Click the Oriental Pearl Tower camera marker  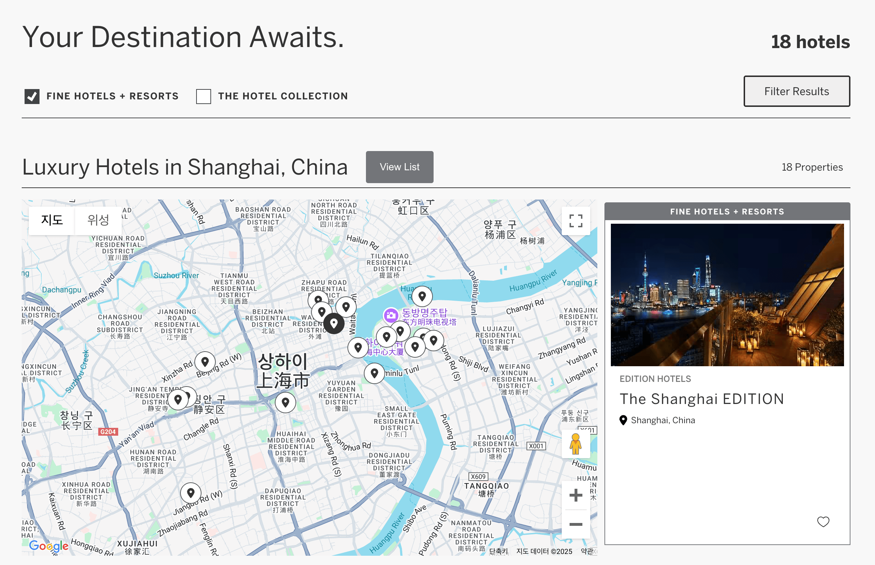[391, 315]
